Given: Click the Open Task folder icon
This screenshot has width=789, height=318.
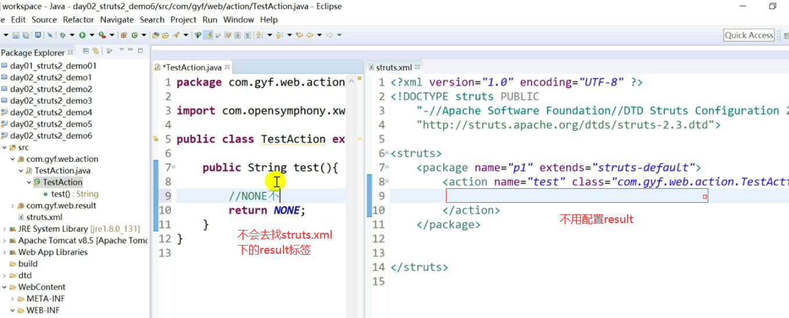Looking at the screenshot, I should pyautogui.click(x=165, y=35).
